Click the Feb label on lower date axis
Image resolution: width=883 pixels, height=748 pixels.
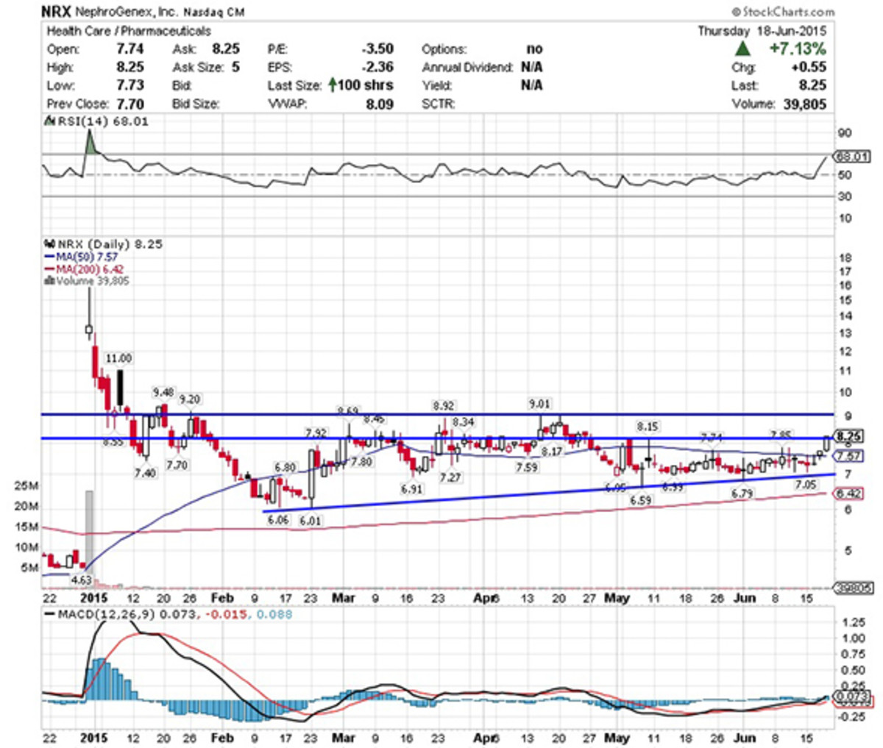[222, 738]
